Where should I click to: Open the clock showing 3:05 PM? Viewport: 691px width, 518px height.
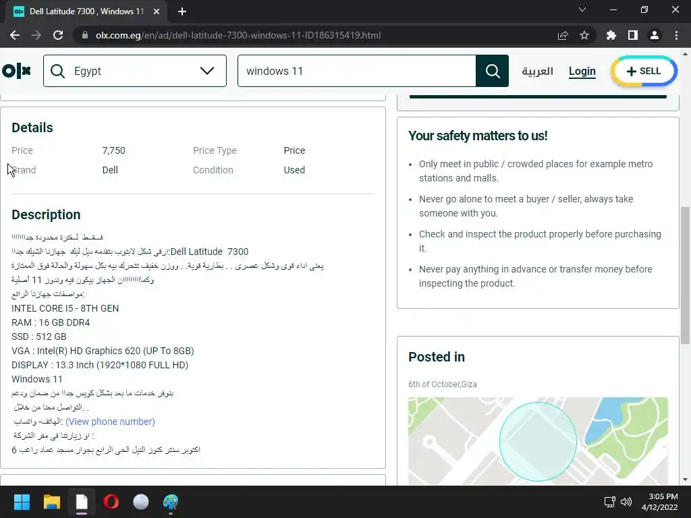[x=660, y=502]
